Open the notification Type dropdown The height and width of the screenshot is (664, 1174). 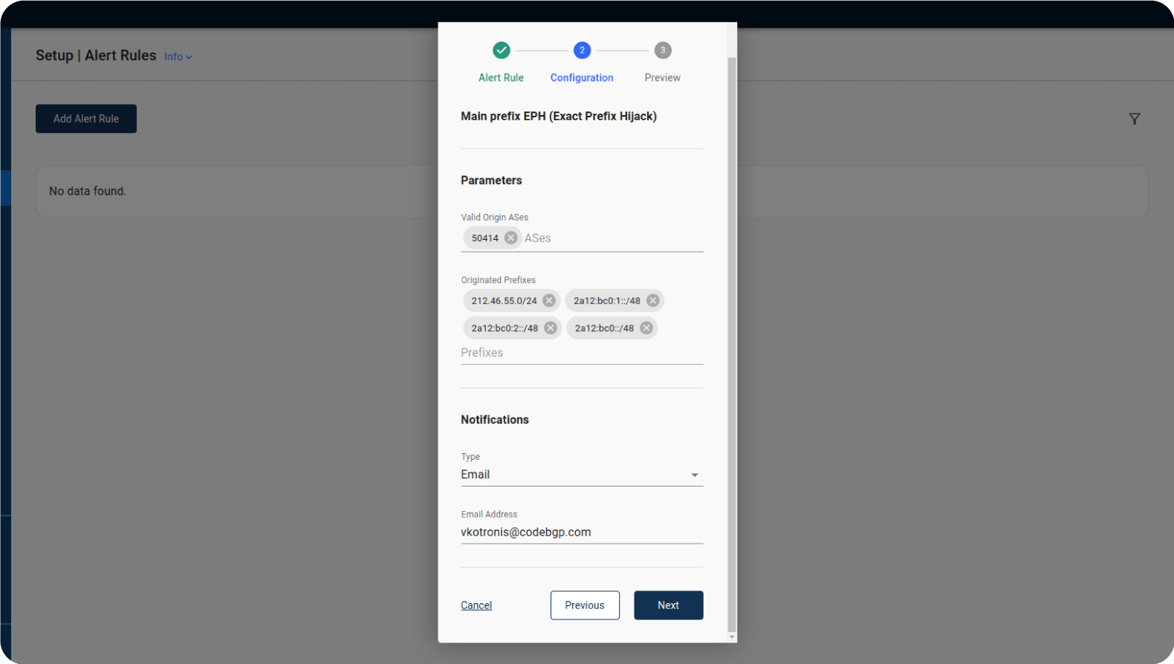tap(582, 475)
